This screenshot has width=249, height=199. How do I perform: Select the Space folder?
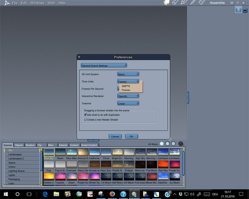[22, 163]
